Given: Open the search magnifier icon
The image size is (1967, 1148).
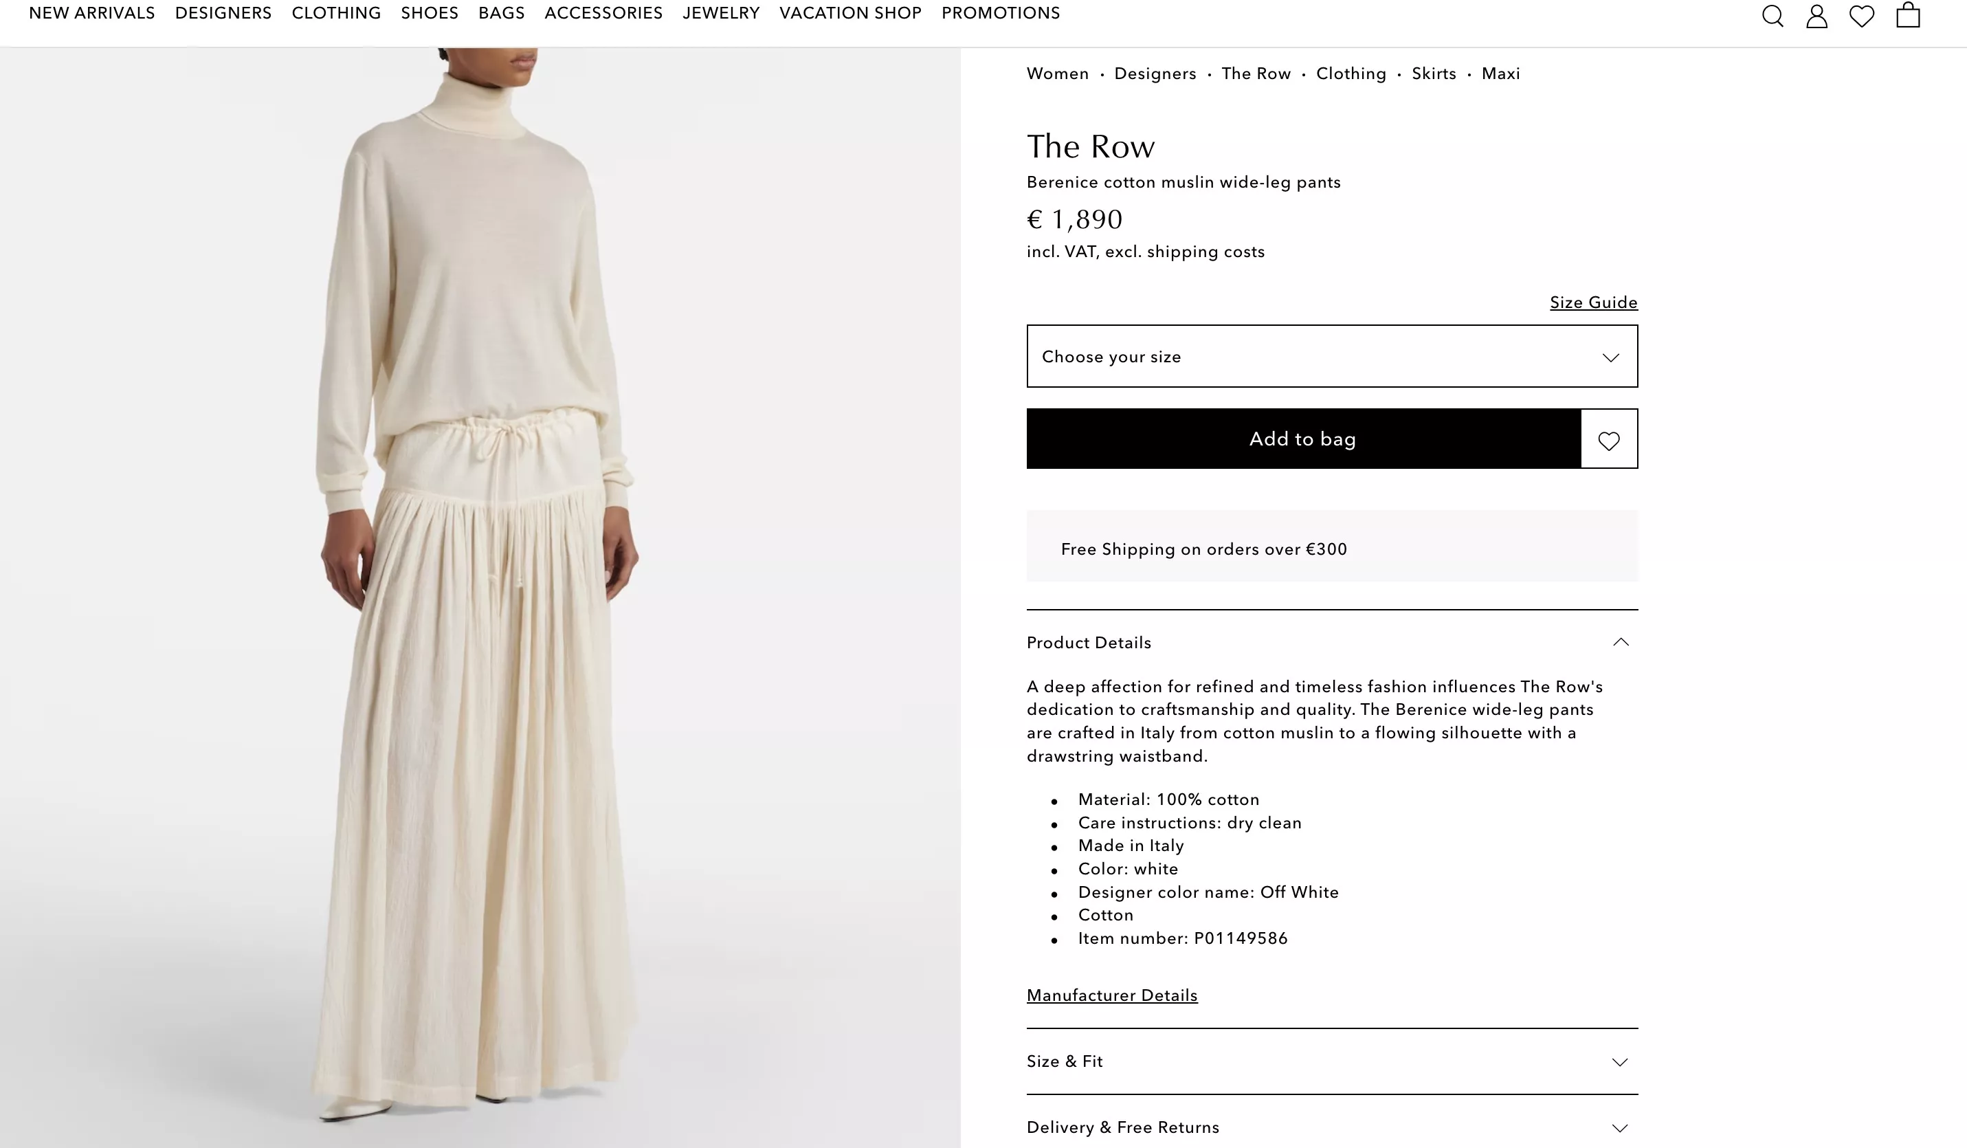Looking at the screenshot, I should [1772, 16].
